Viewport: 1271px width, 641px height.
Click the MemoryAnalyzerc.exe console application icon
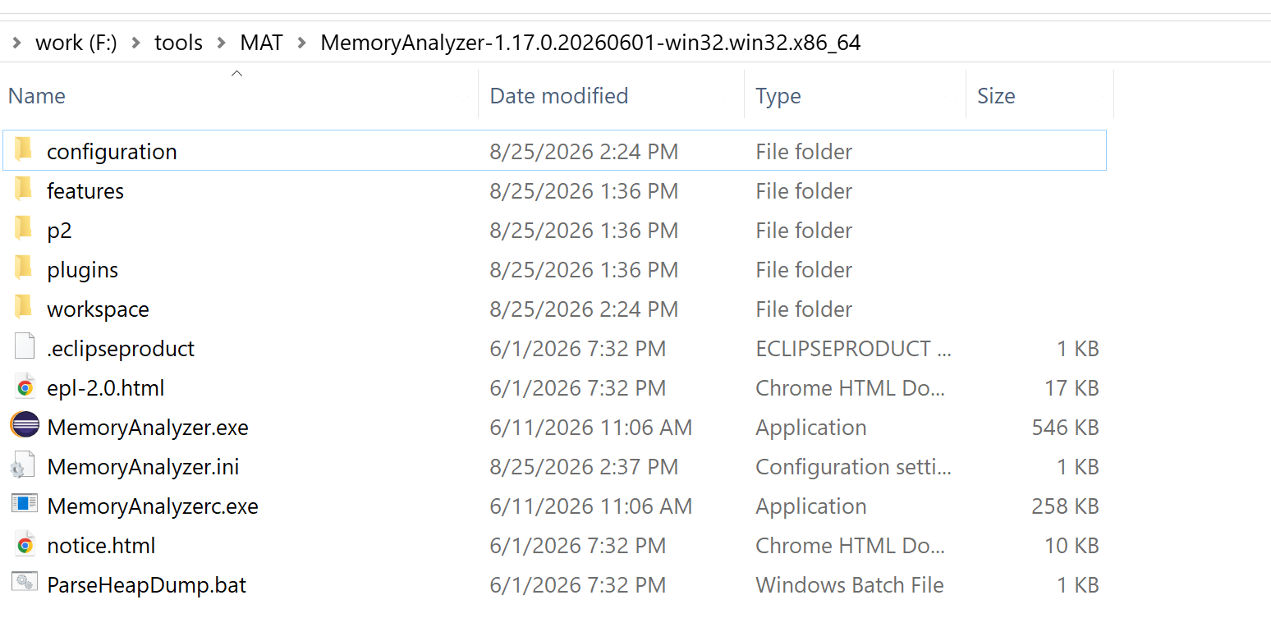pos(25,504)
